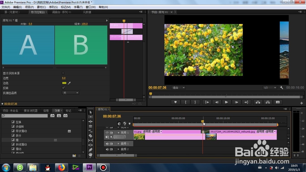Expand the Audio 2 track
The width and height of the screenshot is (306, 172).
(118, 149)
